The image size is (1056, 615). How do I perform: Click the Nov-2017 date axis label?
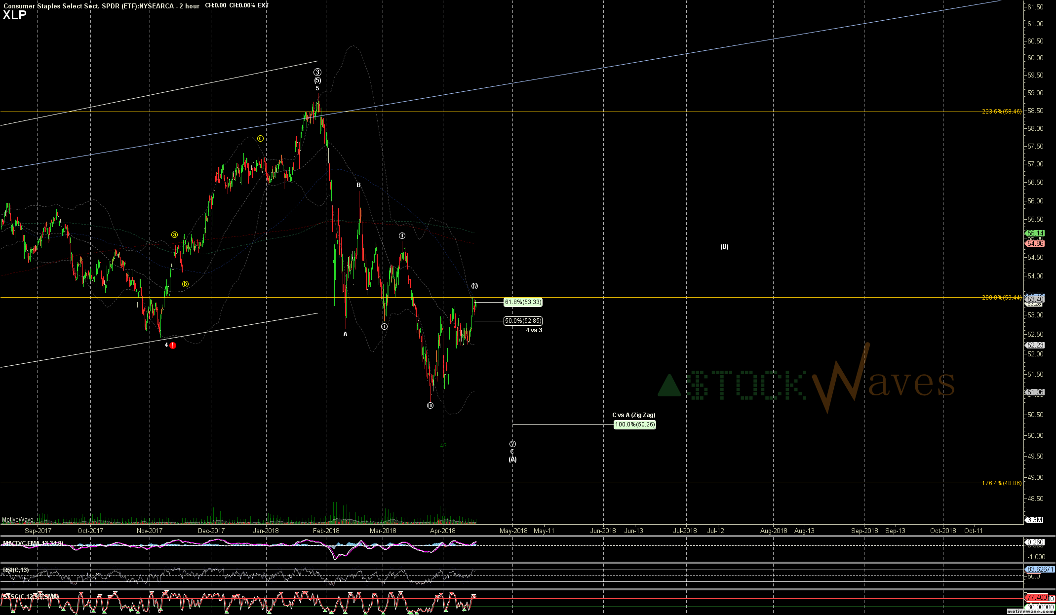(150, 531)
